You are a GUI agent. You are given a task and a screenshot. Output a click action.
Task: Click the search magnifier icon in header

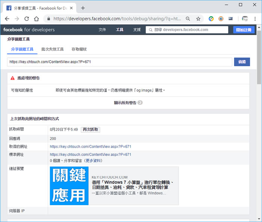tap(150, 30)
